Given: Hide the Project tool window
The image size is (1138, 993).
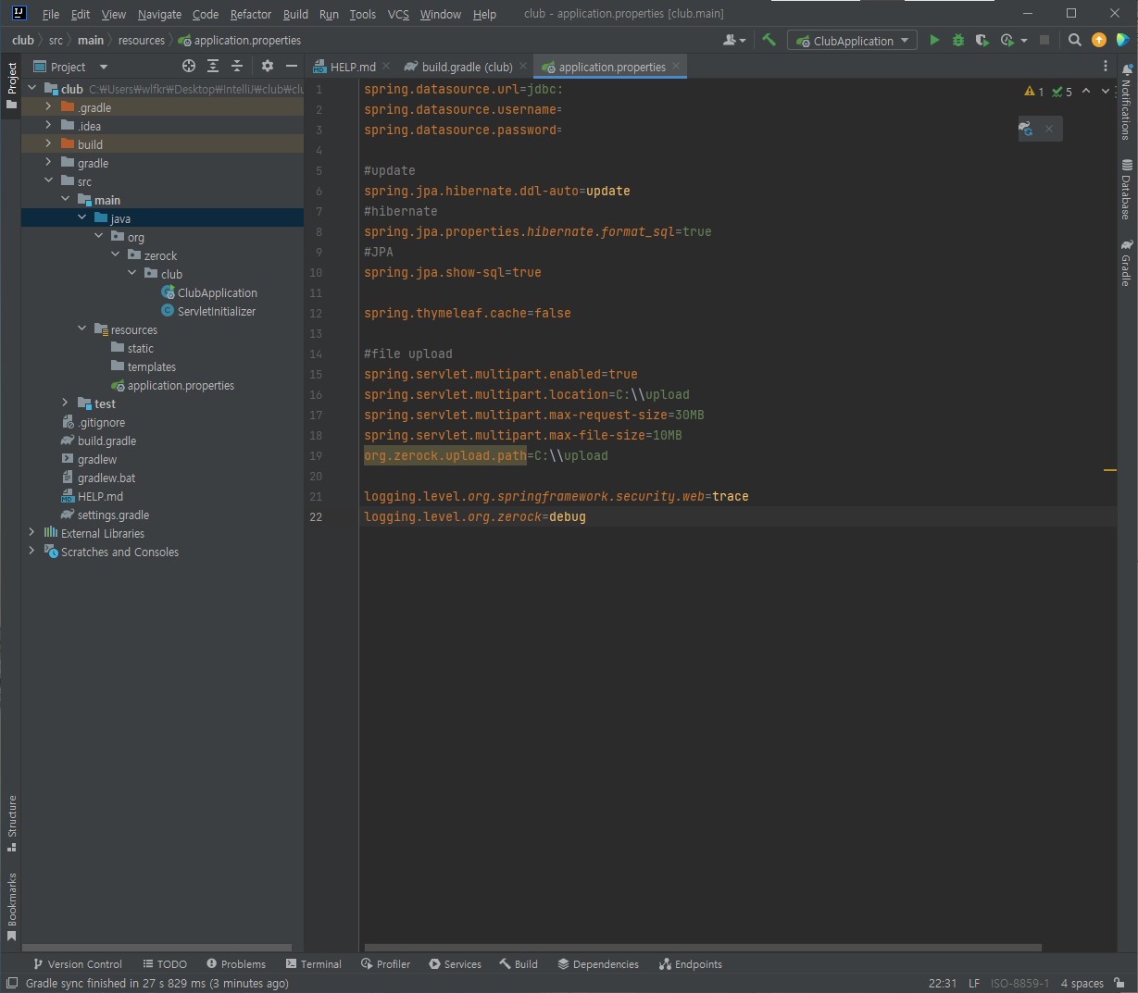Looking at the screenshot, I should click(x=292, y=66).
